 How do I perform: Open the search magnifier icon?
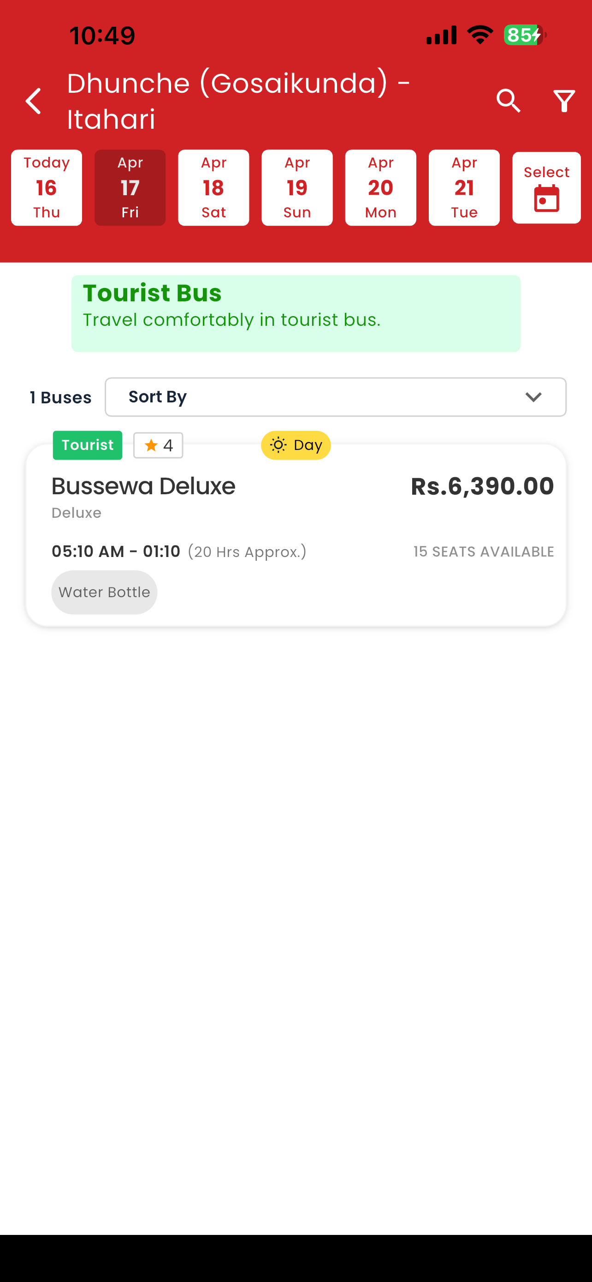tap(508, 101)
